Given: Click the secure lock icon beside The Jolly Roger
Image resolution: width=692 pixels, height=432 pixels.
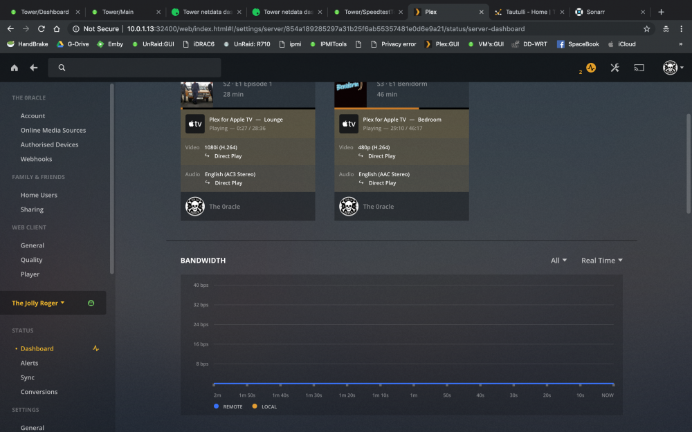Looking at the screenshot, I should click(x=91, y=303).
